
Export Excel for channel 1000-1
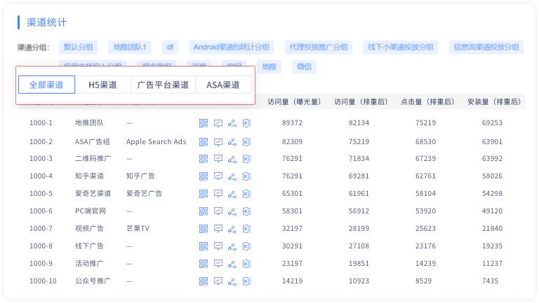(246, 123)
